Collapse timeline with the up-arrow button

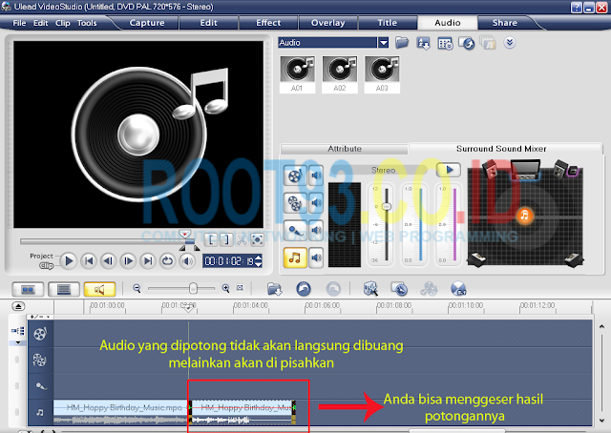point(18,306)
